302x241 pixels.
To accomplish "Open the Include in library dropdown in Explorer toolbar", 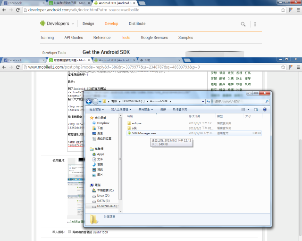I will (121, 109).
